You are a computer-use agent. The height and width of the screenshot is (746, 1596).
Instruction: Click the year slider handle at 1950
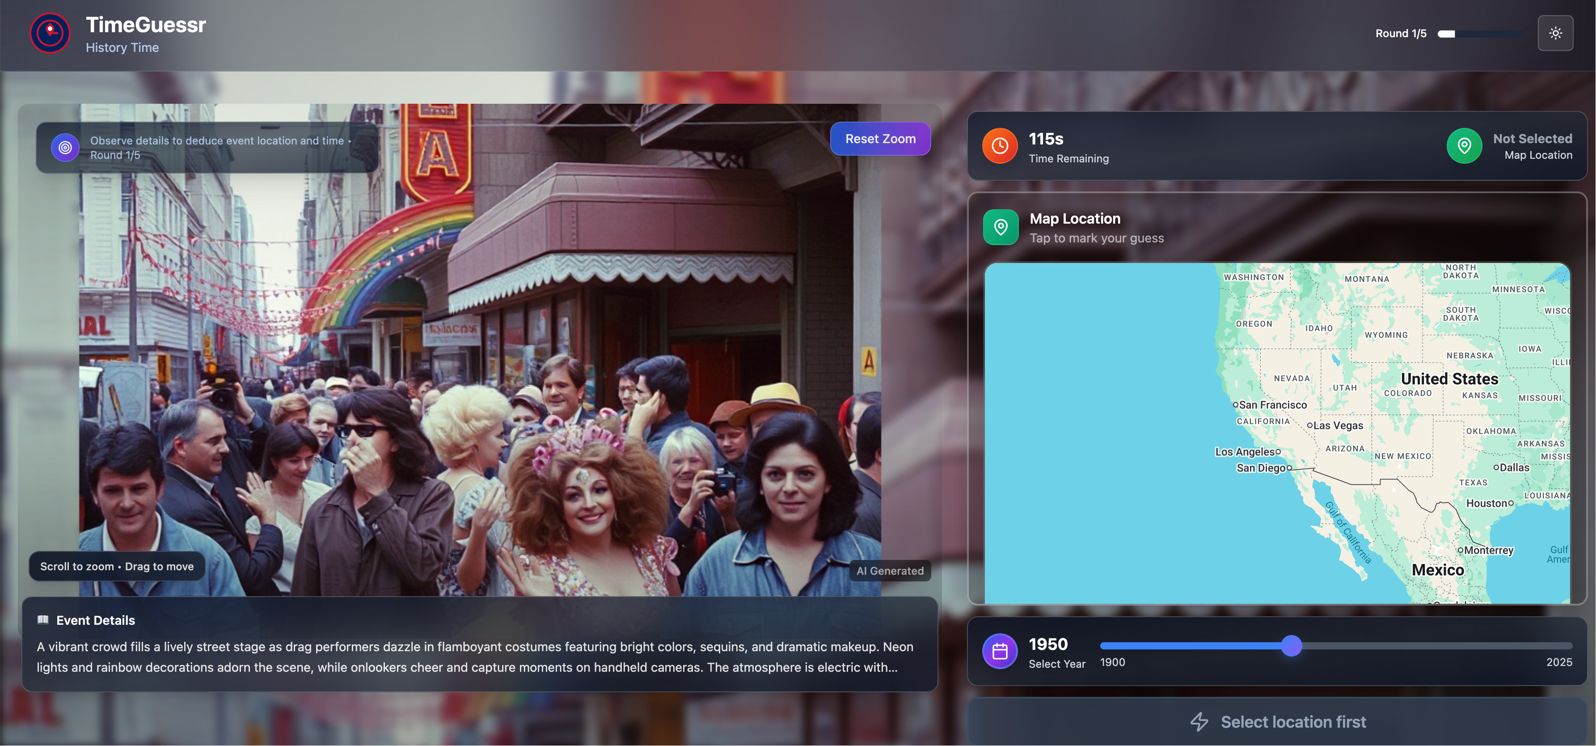pos(1291,646)
